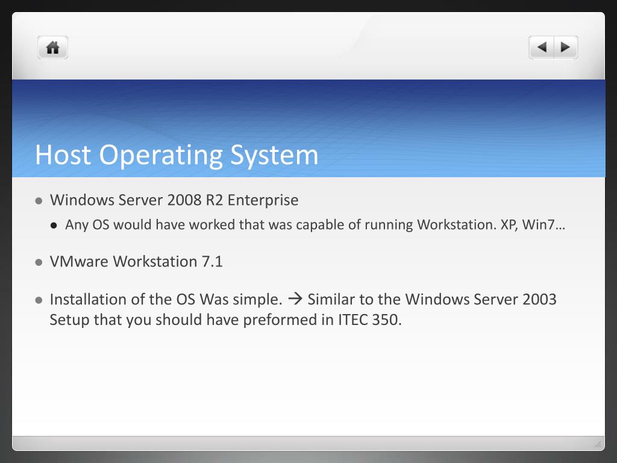Advance to the next slide arrow
Screen dimensions: 617x463
(x=566, y=47)
